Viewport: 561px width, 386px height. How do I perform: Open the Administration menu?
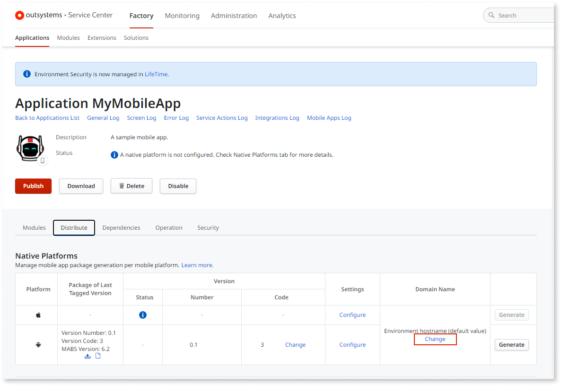point(234,16)
